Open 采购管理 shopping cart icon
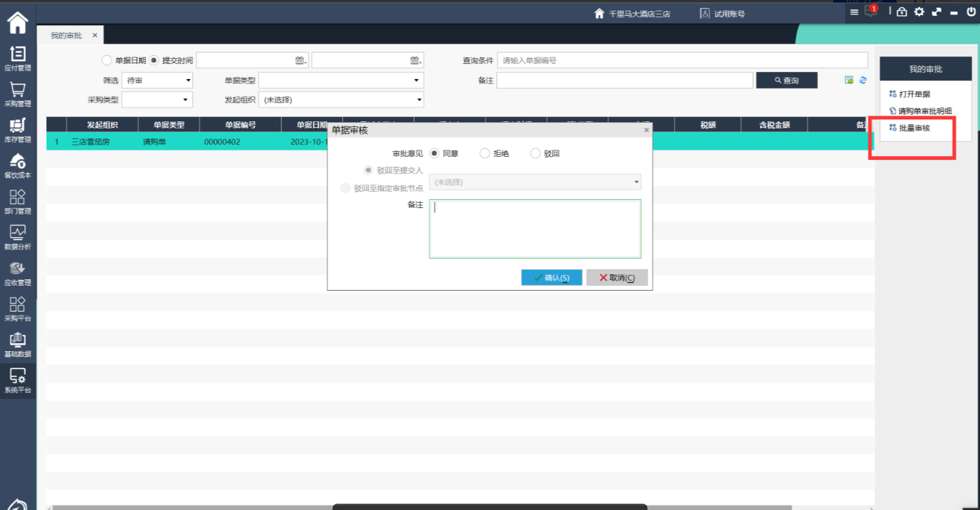The height and width of the screenshot is (510, 980). [18, 94]
